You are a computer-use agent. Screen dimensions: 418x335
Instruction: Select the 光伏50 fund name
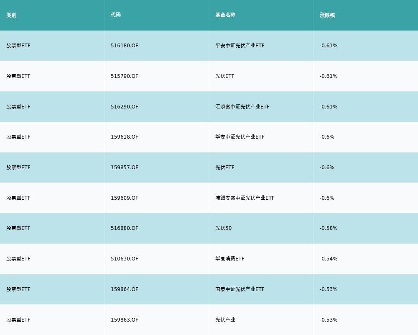(x=224, y=228)
